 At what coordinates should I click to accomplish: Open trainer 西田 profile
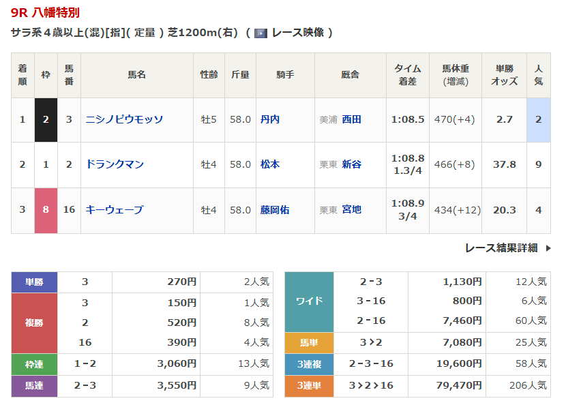(351, 119)
